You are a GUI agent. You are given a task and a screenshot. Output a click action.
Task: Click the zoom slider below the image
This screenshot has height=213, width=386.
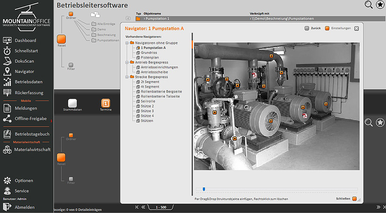click(204, 189)
